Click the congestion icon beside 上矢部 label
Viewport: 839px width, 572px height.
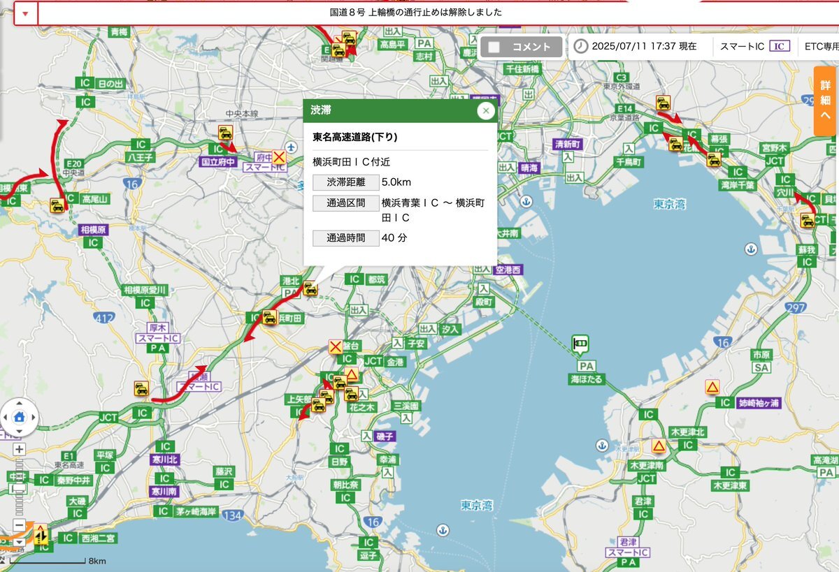(318, 405)
